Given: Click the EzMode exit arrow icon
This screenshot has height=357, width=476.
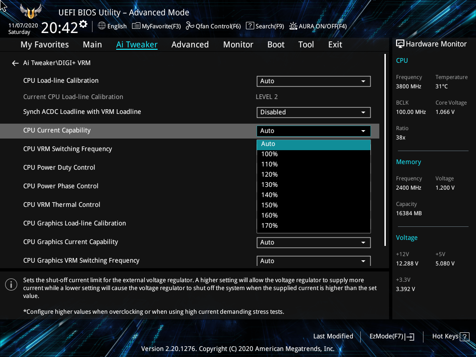Looking at the screenshot, I should pos(410,337).
